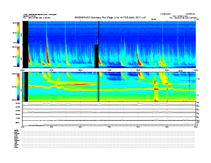Select the 04:00 time label above TNR panel
The image size is (211, 163).
pos(51,70)
